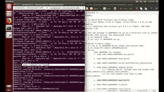
Task: Open Find with the magnifier icon
Action: pos(151,9)
